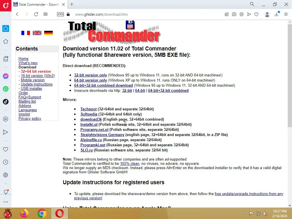Click the Start button ornament icon
The height and width of the screenshot is (219, 292).
point(7,213)
